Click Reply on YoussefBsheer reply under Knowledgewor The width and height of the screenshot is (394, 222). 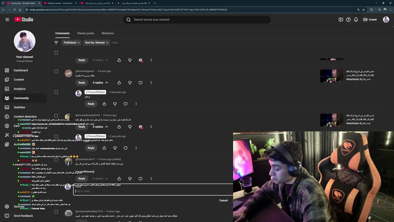pos(91,104)
